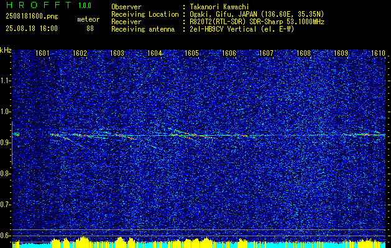This screenshot has width=391, height=248.
Task: Click time marker 1608
Action: pyautogui.click(x=303, y=53)
